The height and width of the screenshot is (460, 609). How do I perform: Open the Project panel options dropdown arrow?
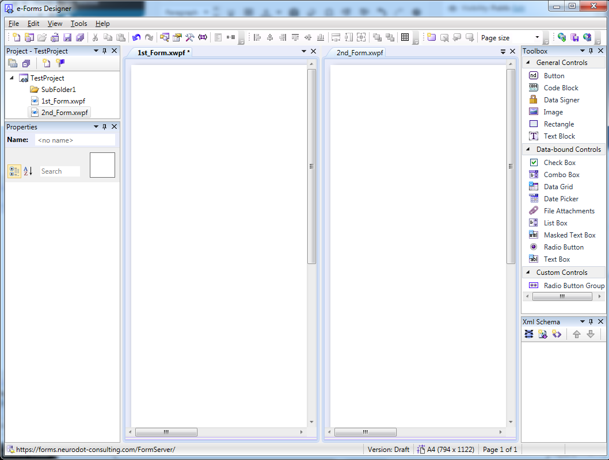[x=96, y=51]
